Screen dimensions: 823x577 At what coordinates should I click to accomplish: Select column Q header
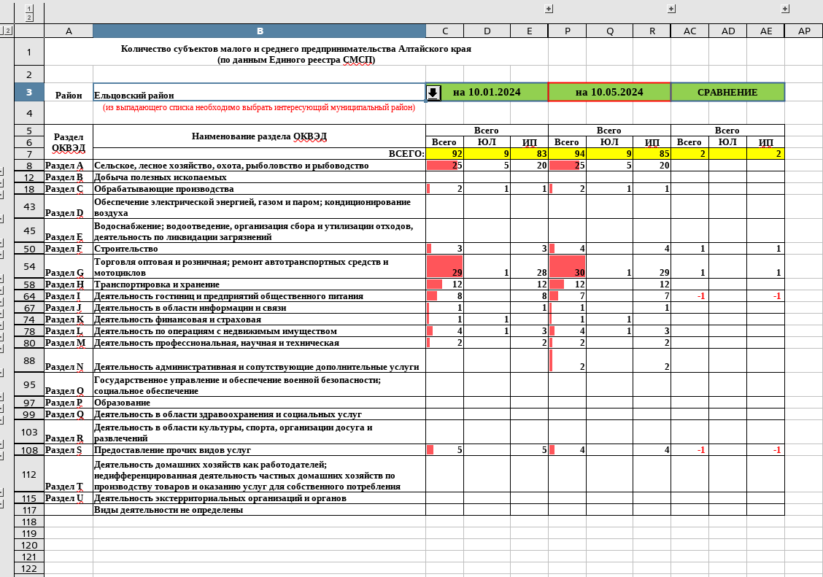coord(610,31)
